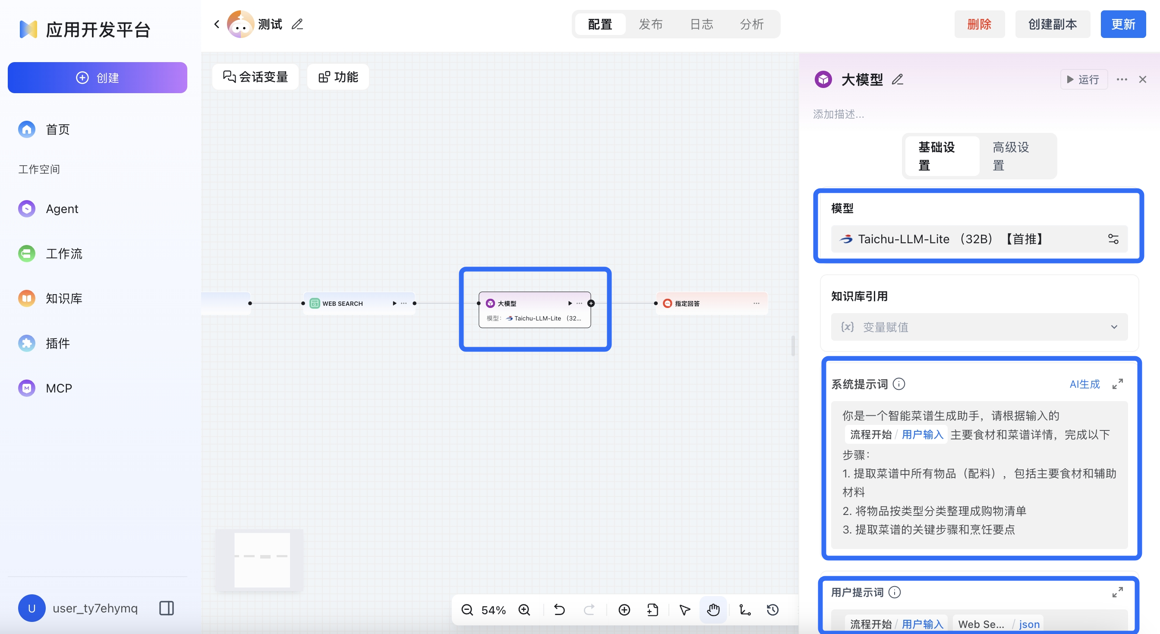The width and height of the screenshot is (1160, 634).
Task: Open 插件 from the left sidebar
Action: point(58,343)
